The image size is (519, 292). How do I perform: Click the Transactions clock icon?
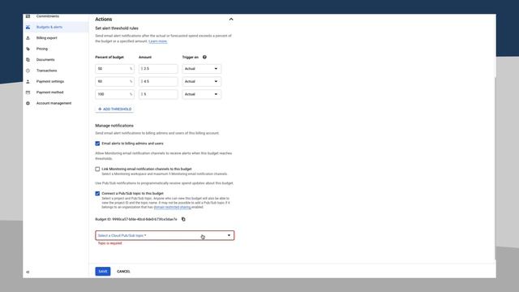(x=28, y=71)
